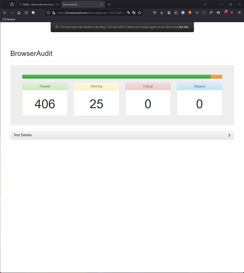Click the blue translate extension icon

pos(218,13)
